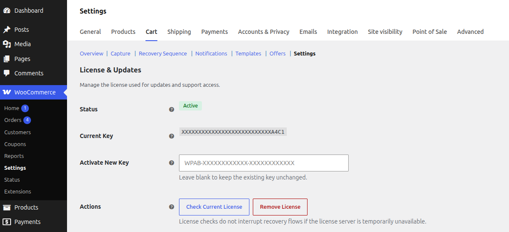Image resolution: width=509 pixels, height=232 pixels.
Task: Open the Point of Sale tab
Action: click(x=430, y=32)
